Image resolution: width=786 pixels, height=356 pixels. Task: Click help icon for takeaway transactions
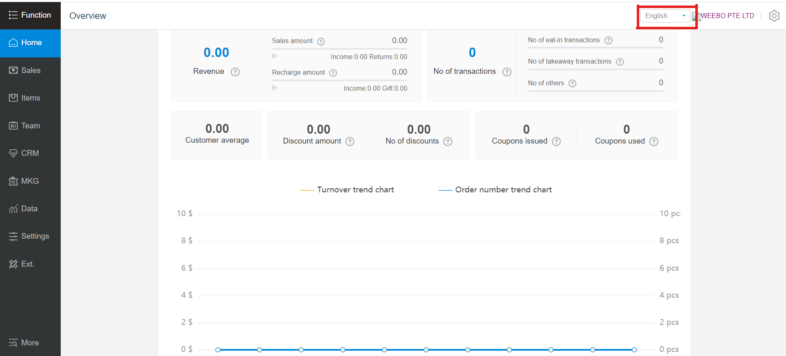[x=620, y=62]
